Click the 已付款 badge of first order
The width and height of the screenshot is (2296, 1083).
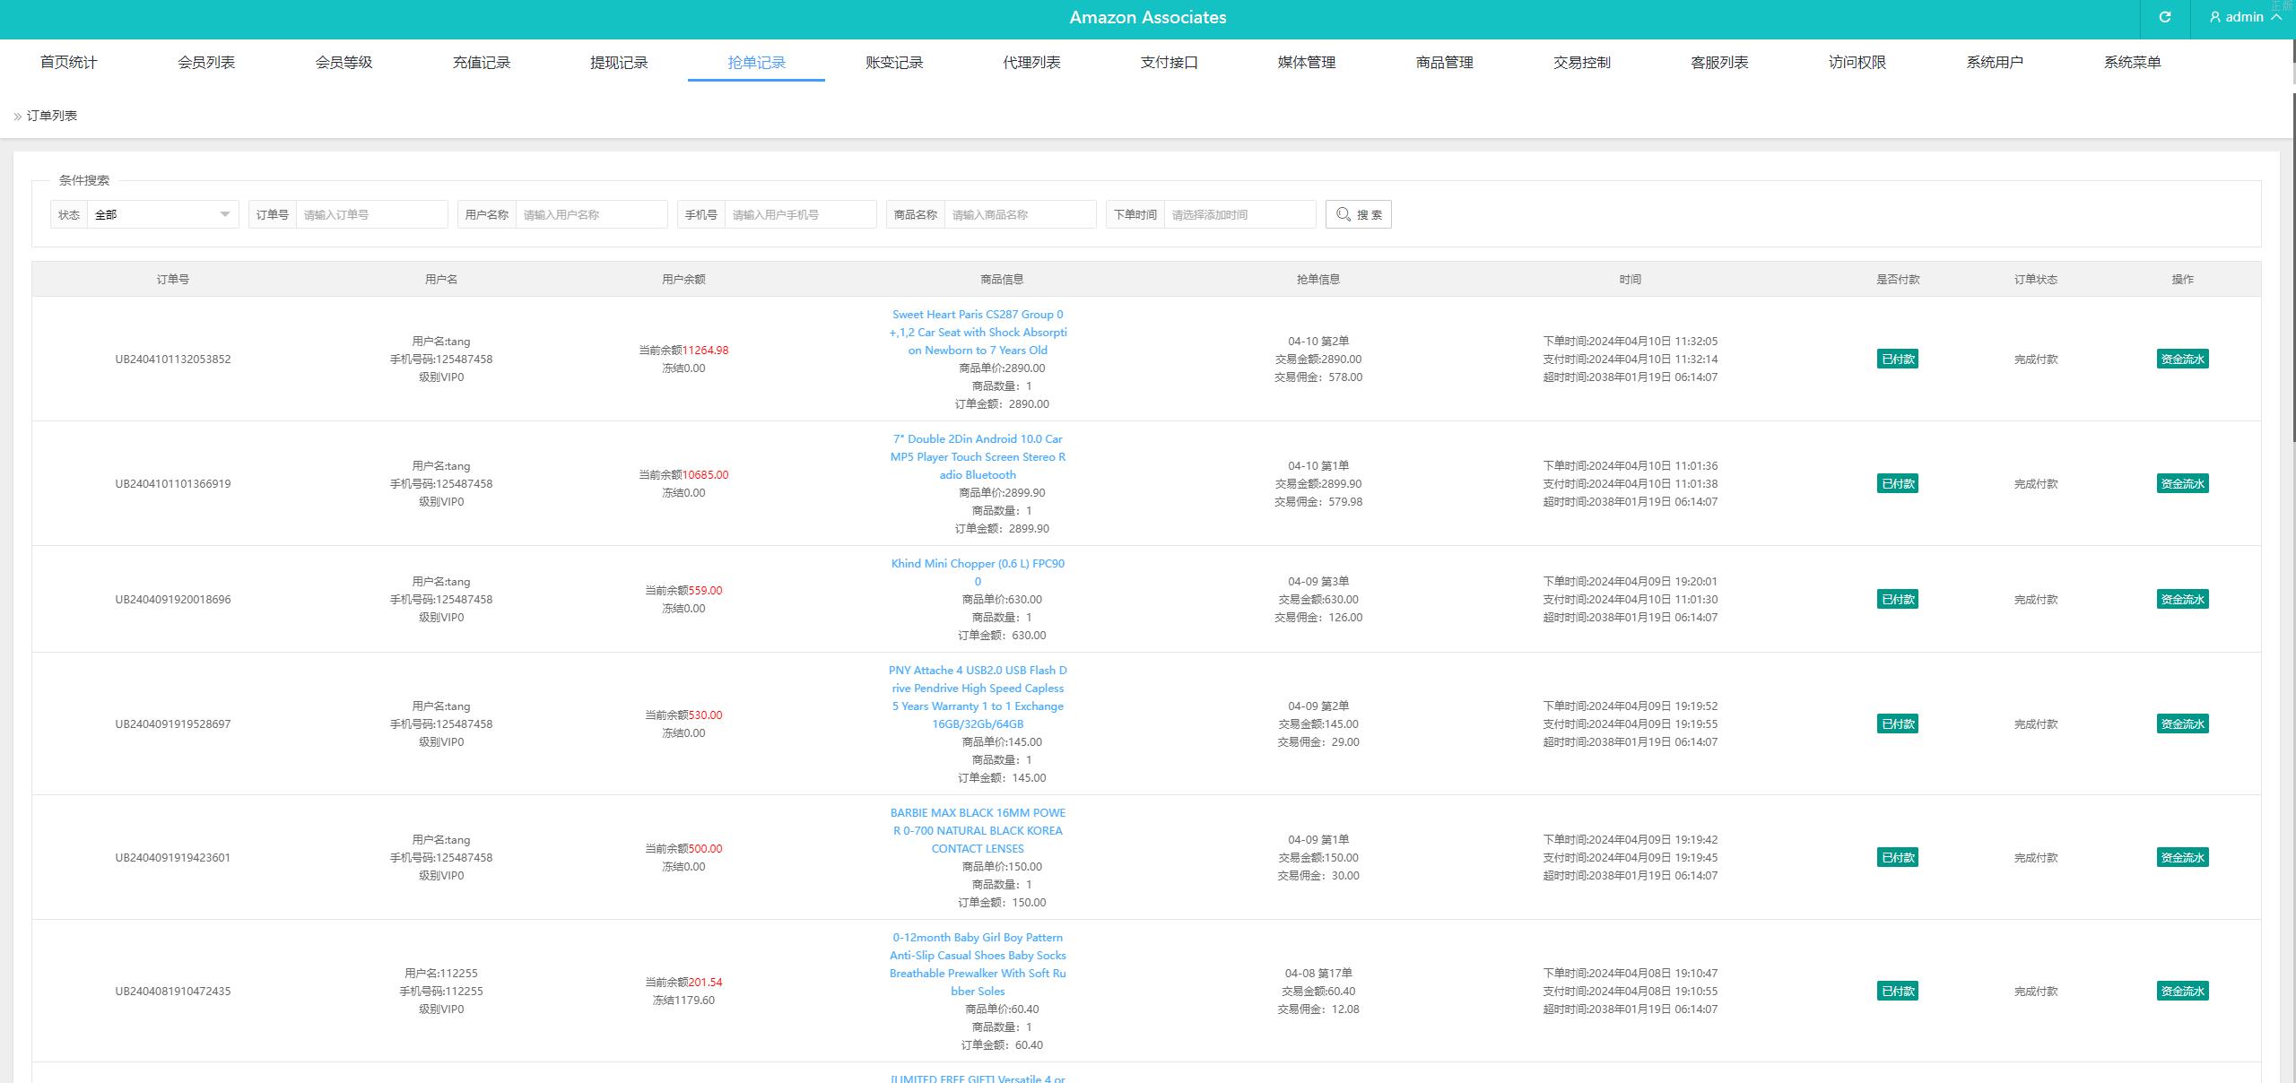point(1897,359)
